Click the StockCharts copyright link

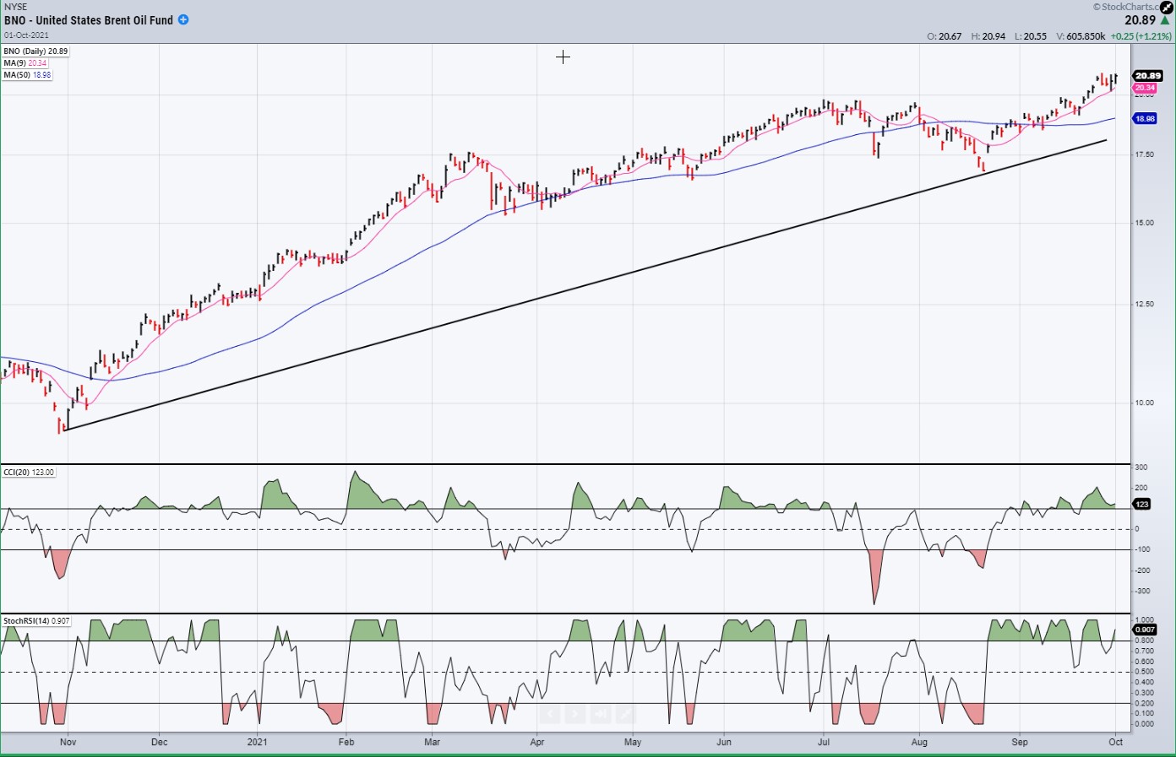(x=1127, y=7)
